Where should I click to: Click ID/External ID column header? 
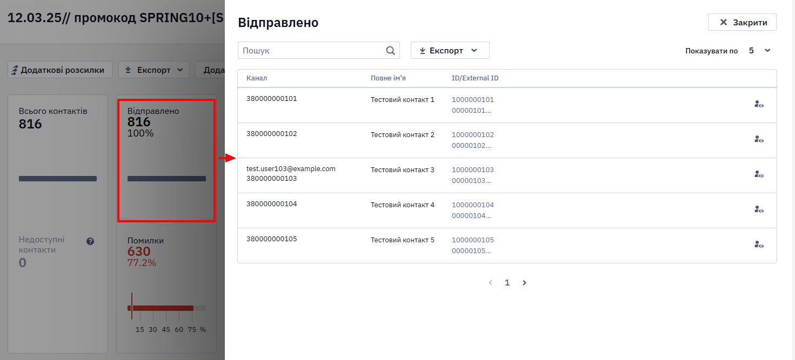(475, 78)
